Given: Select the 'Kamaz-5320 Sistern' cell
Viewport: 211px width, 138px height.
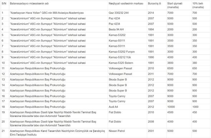Looking at the screenshot, I should pyautogui.click(x=121, y=63).
